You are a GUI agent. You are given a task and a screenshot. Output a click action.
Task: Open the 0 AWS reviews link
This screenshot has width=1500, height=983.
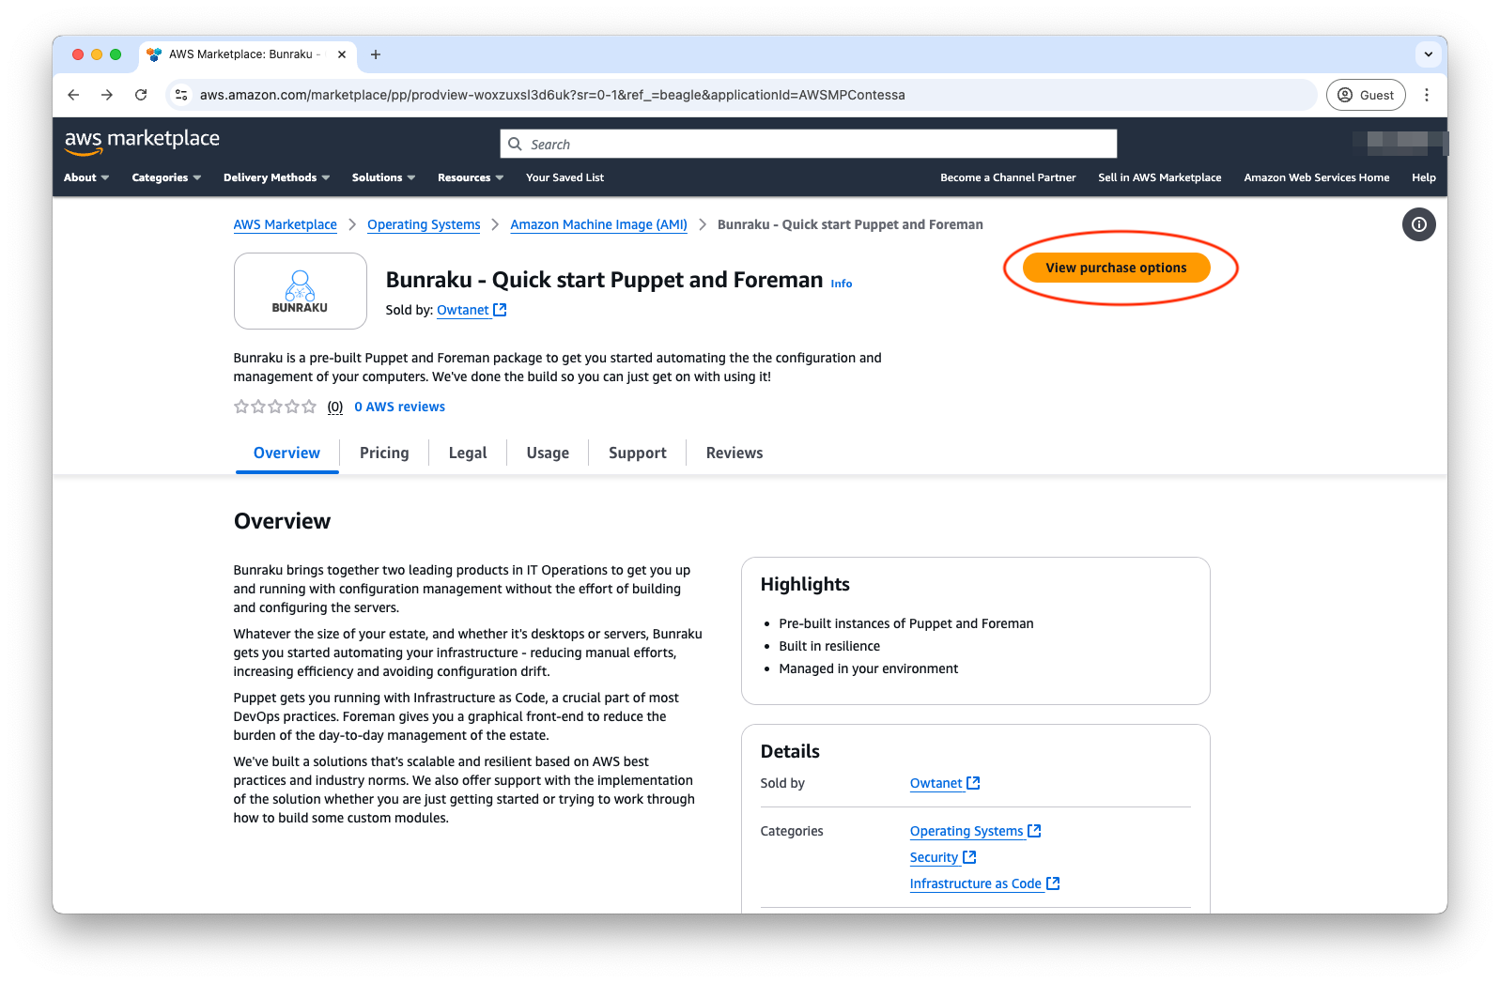click(x=399, y=407)
